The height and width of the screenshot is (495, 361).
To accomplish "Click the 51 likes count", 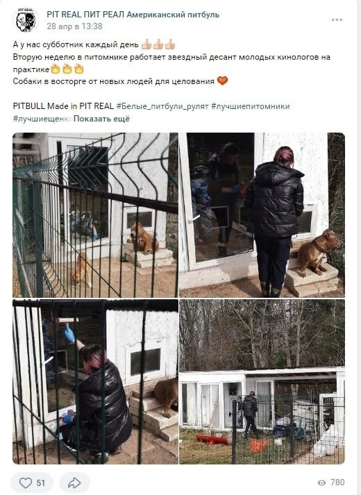I will [x=41, y=483].
